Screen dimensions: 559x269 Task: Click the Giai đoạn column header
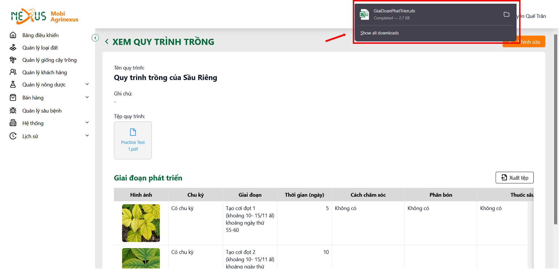[250, 195]
